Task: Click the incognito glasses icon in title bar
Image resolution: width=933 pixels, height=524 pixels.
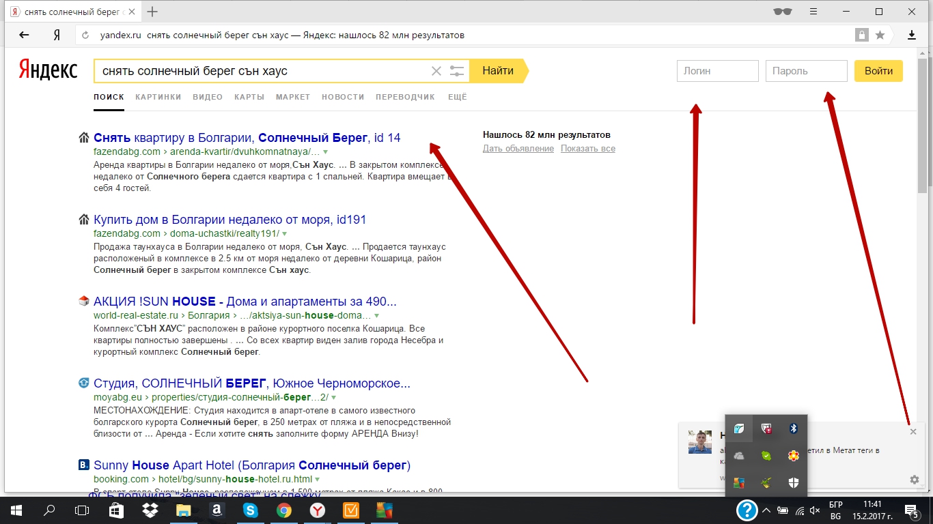Action: coord(782,11)
